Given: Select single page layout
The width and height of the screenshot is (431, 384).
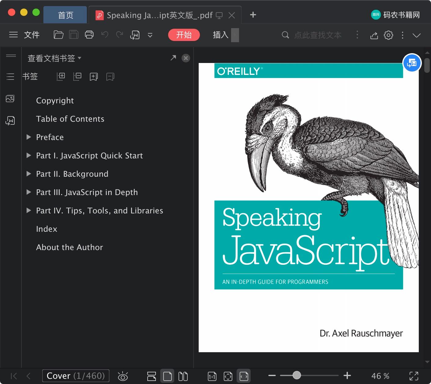Looking at the screenshot, I should point(168,376).
